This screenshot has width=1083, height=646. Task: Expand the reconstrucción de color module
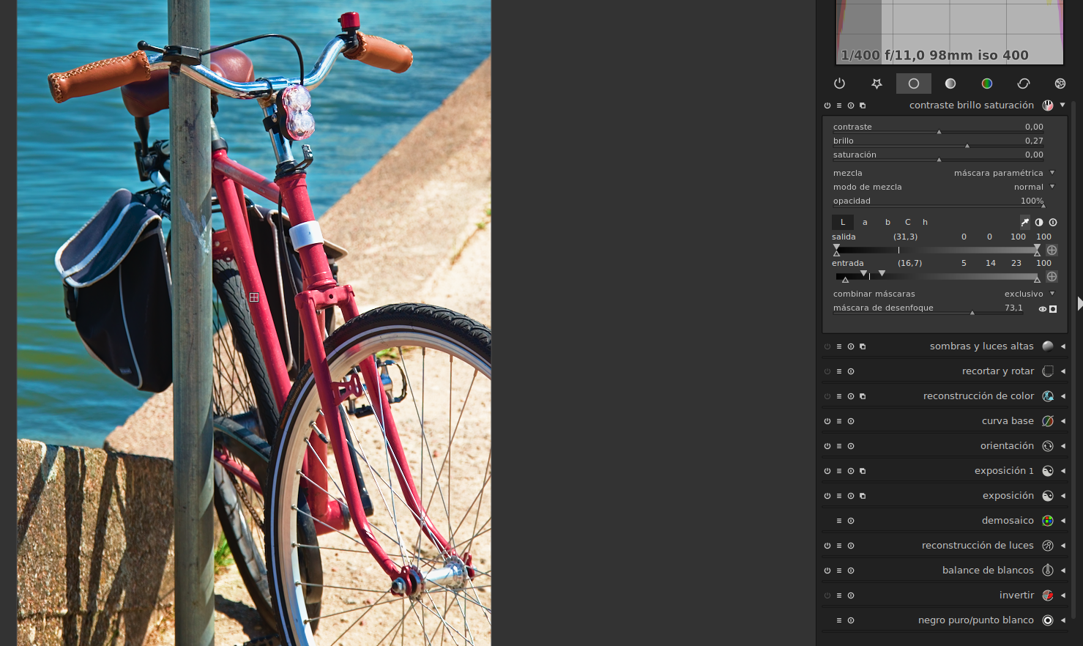click(x=1062, y=396)
